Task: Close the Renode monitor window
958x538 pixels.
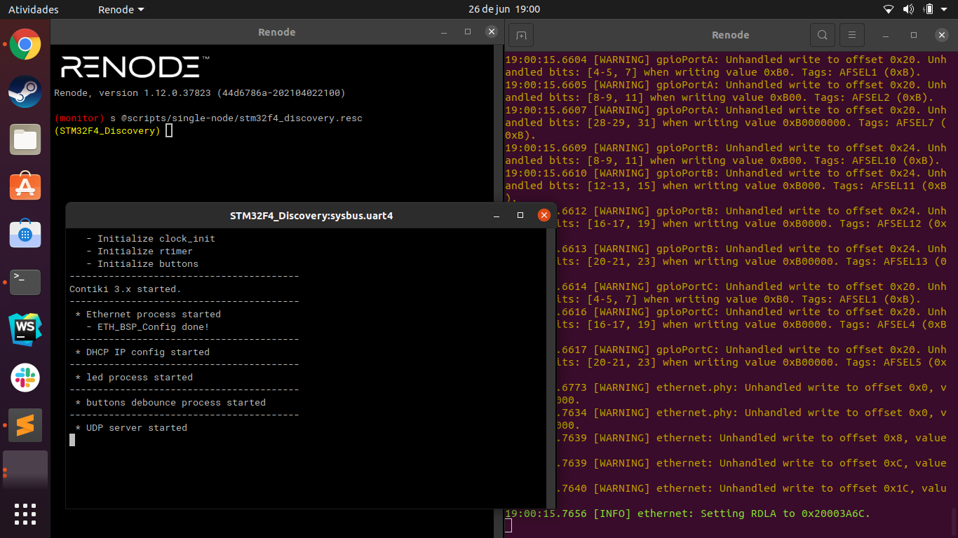Action: click(492, 32)
